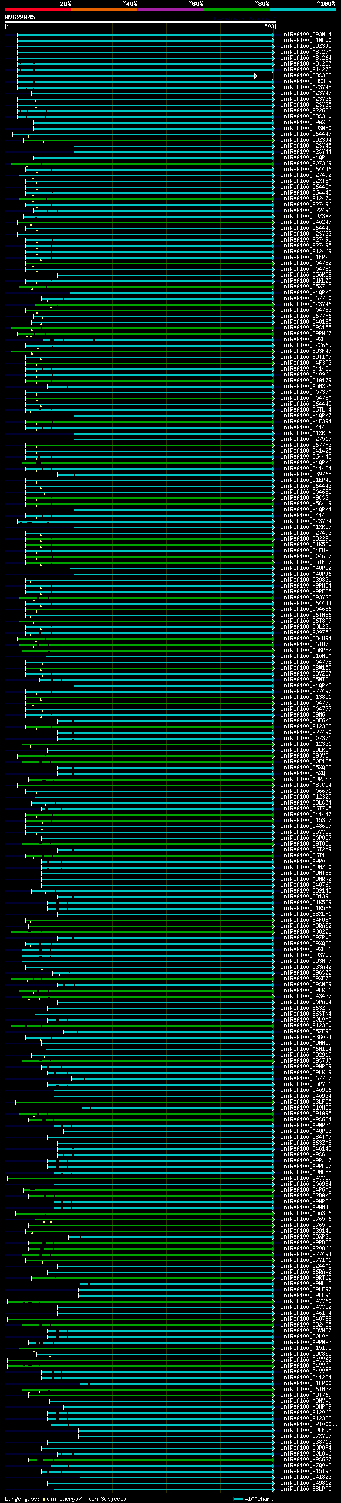Screen dimensions: 341x1503
Task: Select the UniRef100_Q41447 label
Action: click(305, 815)
